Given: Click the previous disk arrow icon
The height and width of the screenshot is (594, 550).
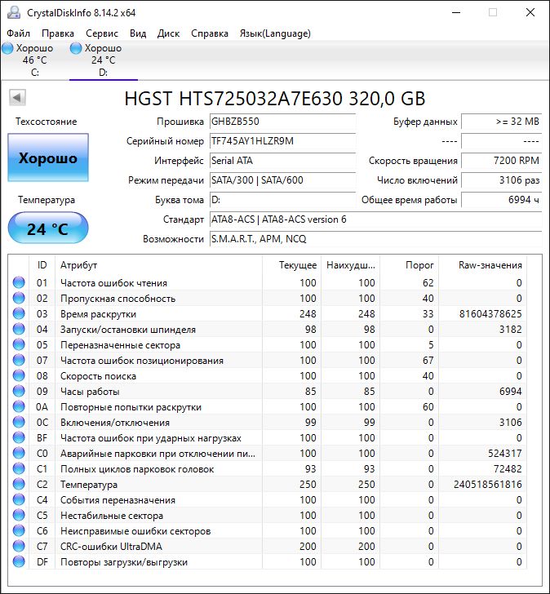Looking at the screenshot, I should [x=16, y=98].
